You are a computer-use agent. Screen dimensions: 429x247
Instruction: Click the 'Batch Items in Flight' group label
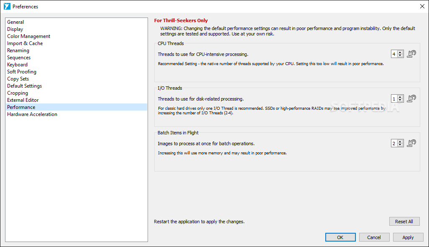coord(178,133)
